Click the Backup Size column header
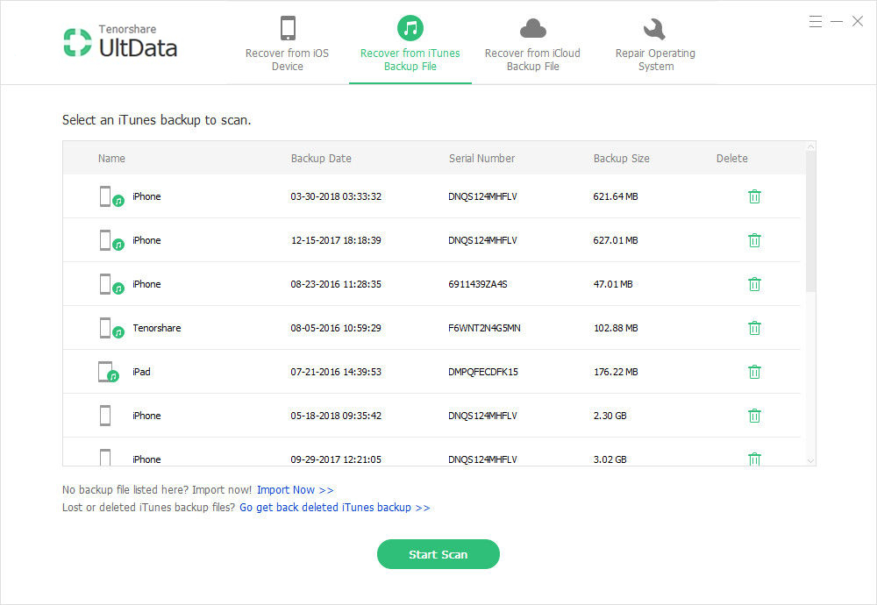This screenshot has width=877, height=605. tap(622, 158)
